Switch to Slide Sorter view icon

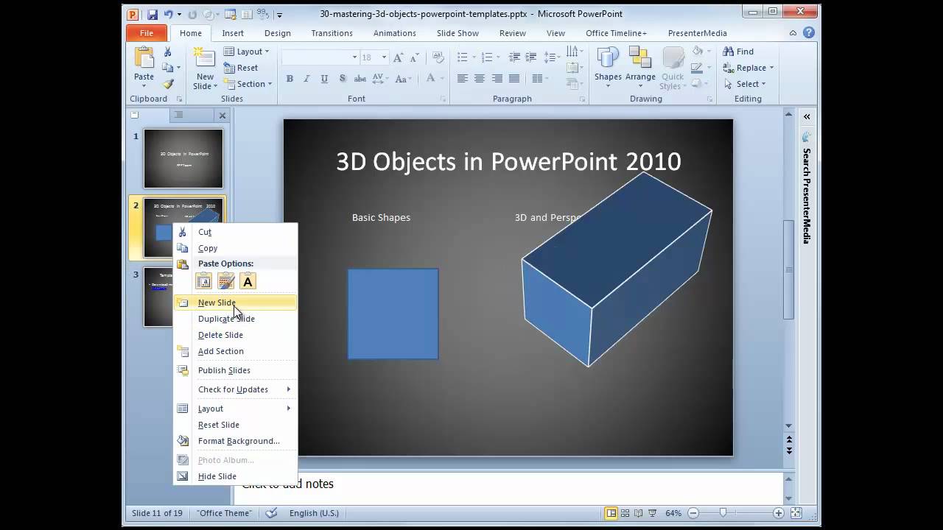(x=625, y=513)
